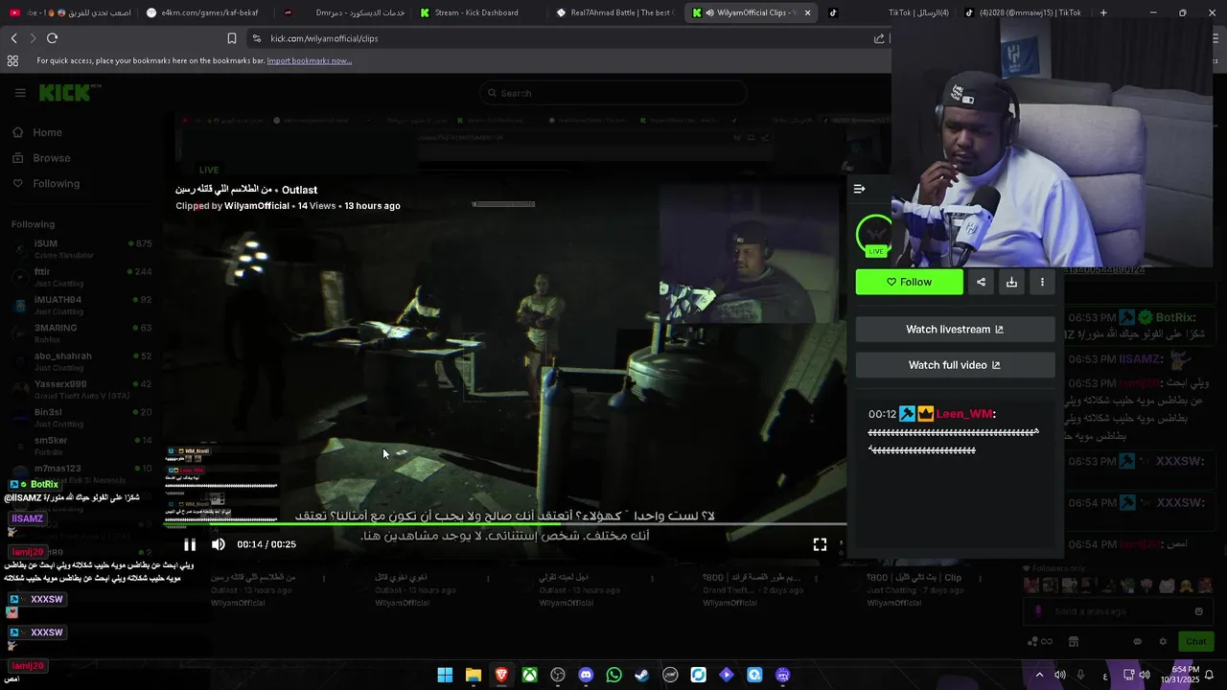Viewport: 1227px width, 690px height.
Task: Open Xbox app from taskbar
Action: (529, 675)
